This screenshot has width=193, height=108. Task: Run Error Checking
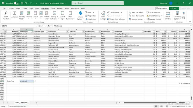pos(153,16)
